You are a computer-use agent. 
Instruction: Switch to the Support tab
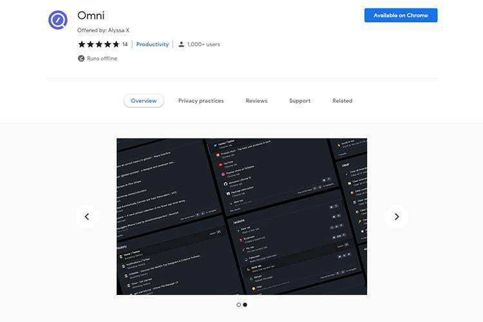pyautogui.click(x=299, y=101)
